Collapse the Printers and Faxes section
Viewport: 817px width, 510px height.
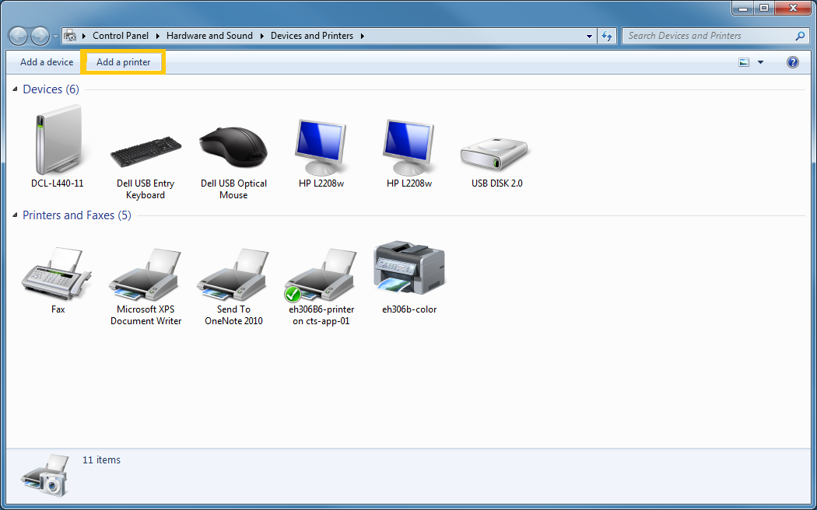coord(13,215)
